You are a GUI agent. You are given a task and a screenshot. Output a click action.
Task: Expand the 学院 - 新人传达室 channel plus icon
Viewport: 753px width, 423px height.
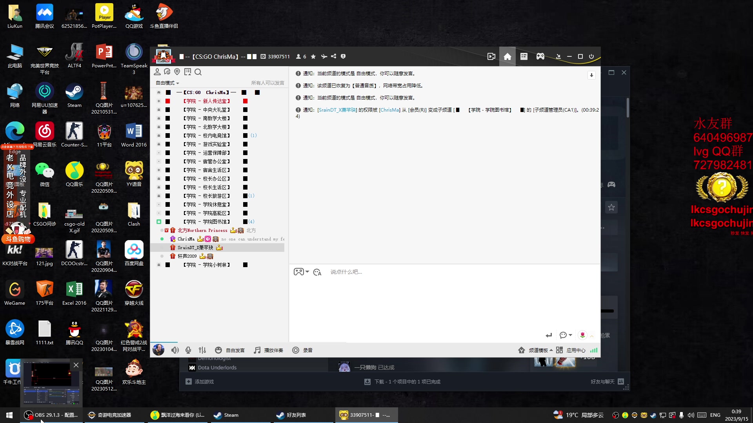(x=159, y=101)
